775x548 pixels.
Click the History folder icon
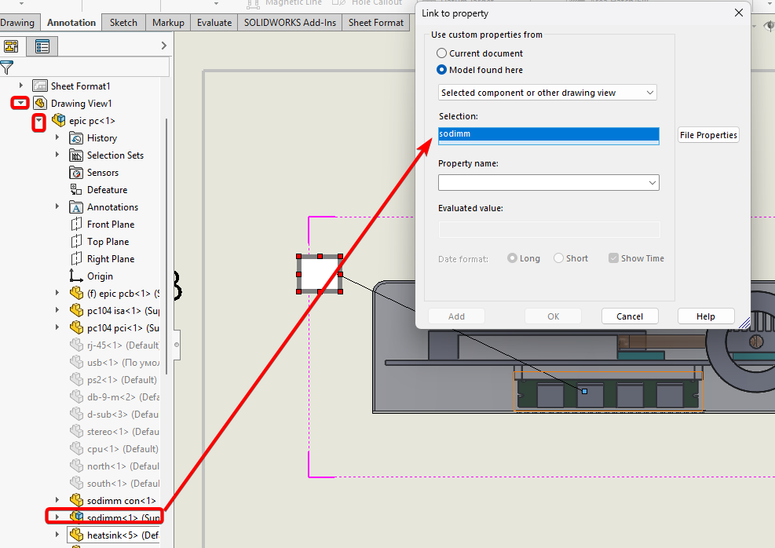pos(76,138)
